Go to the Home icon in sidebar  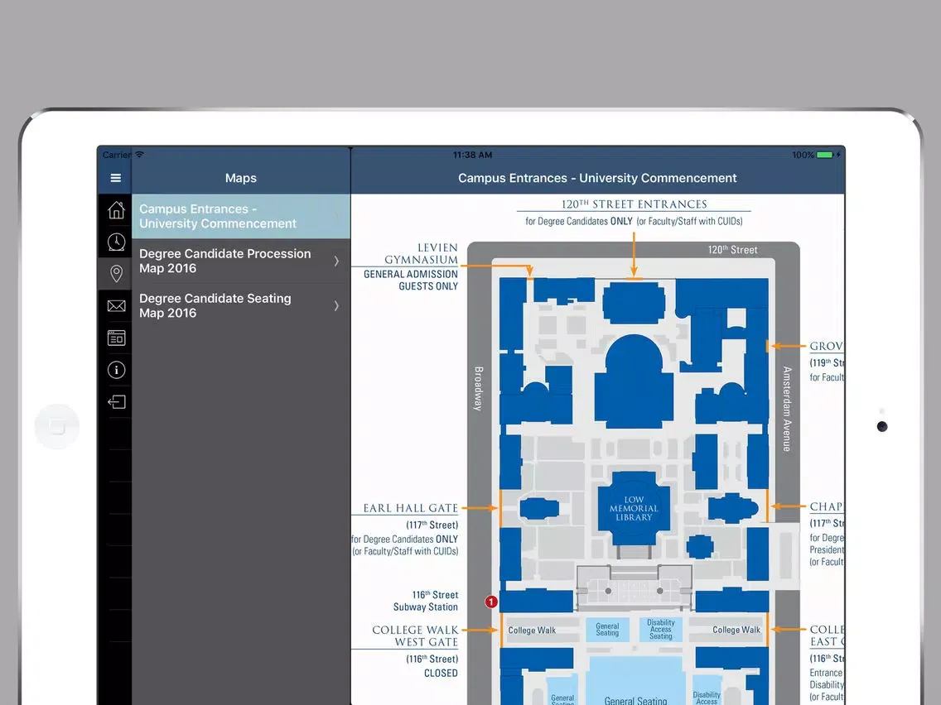click(x=117, y=210)
